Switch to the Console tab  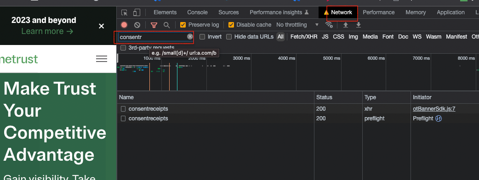(x=197, y=12)
